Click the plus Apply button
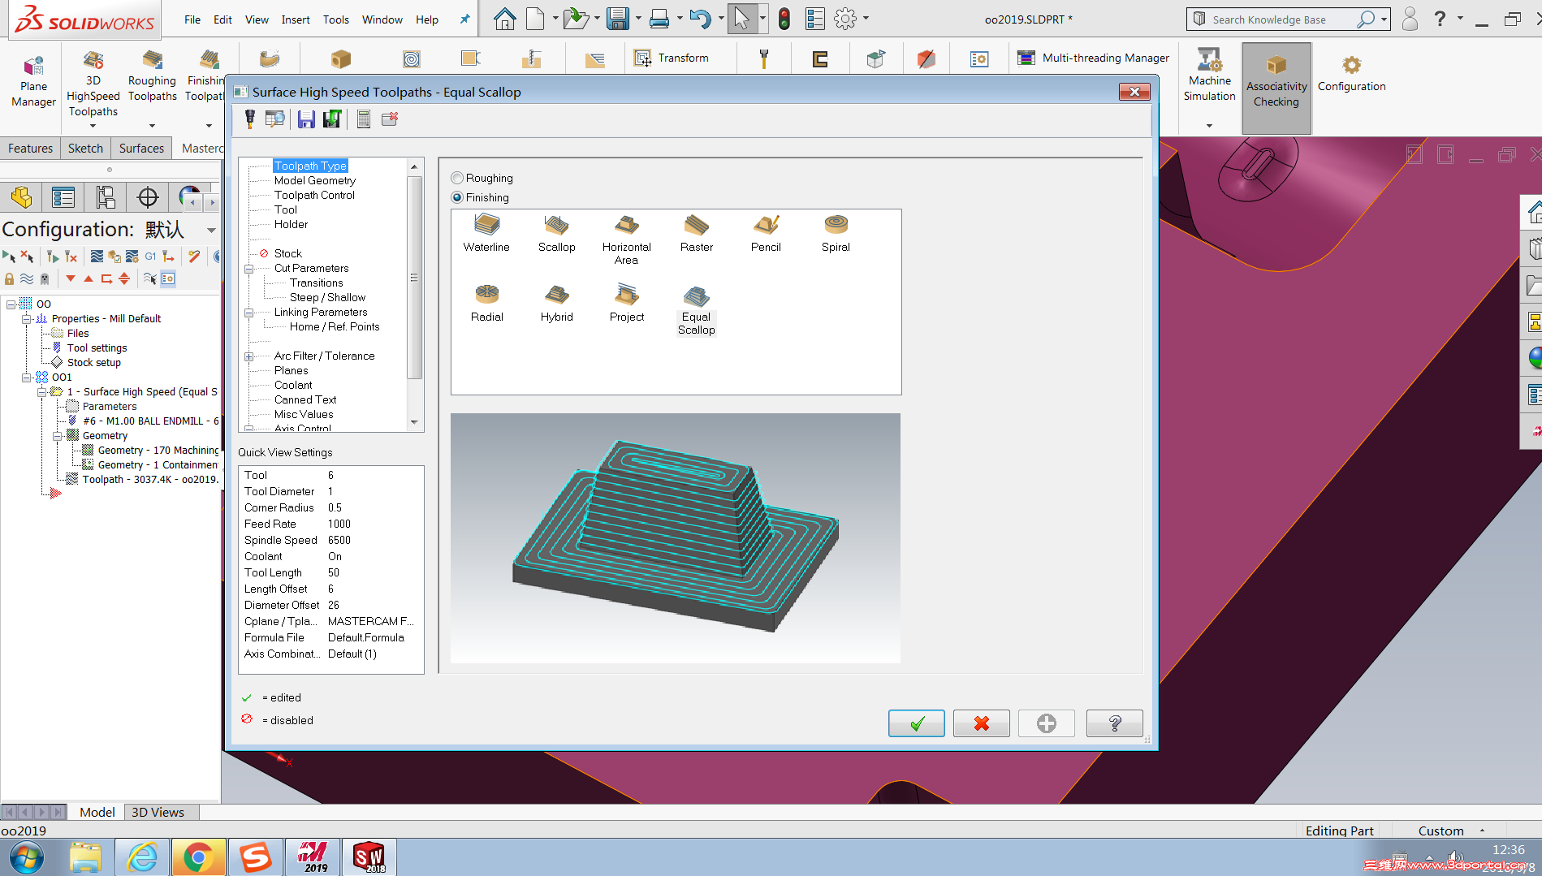This screenshot has width=1542, height=876. [1047, 723]
